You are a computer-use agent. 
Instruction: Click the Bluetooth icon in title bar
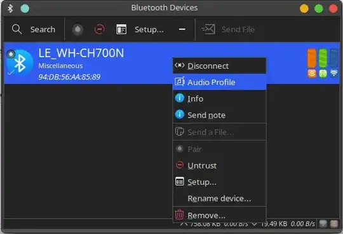10,8
